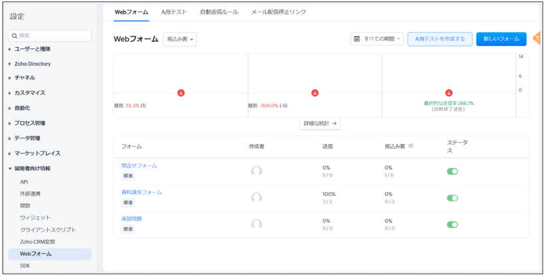Switch to the A/Bテスト tab
Image resolution: width=545 pixels, height=277 pixels.
coord(174,12)
